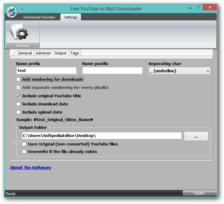Click the Sample filename preview text
The width and height of the screenshot is (224, 204).
pyautogui.click(x=54, y=120)
